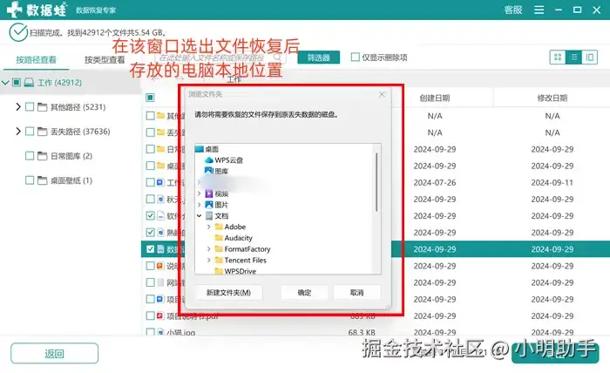Check the 其他路径 (5231) checkbox
The width and height of the screenshot is (610, 373).
click(x=30, y=106)
